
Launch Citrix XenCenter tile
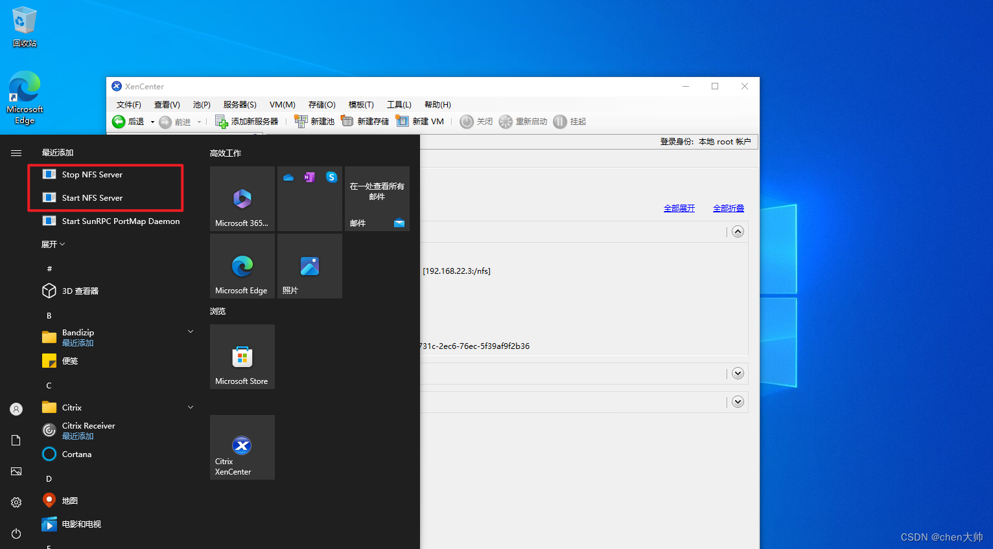[242, 447]
